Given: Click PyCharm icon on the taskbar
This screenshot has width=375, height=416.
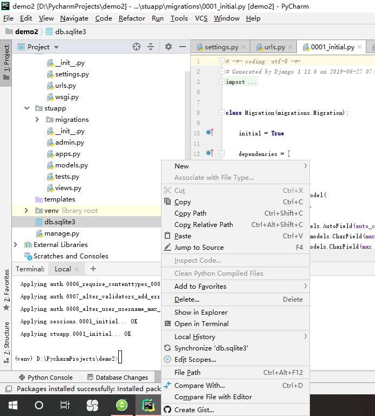Looking at the screenshot, I should coord(148,405).
